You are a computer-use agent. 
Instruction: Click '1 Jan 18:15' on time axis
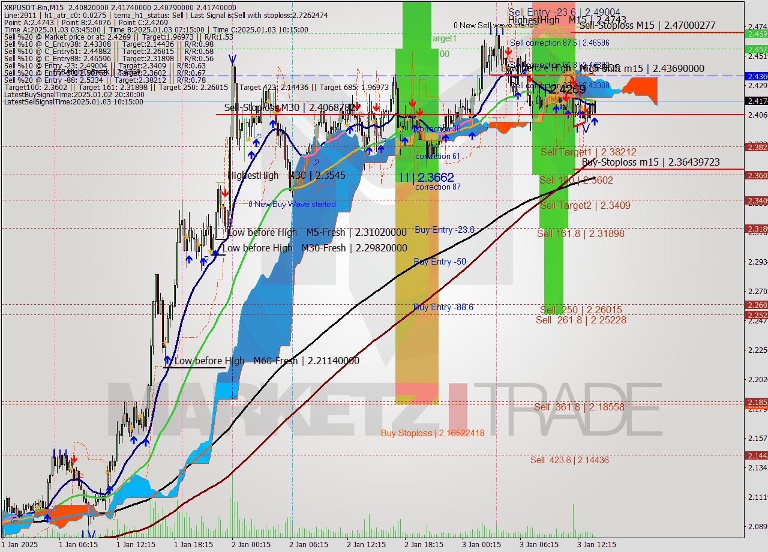pos(193,545)
